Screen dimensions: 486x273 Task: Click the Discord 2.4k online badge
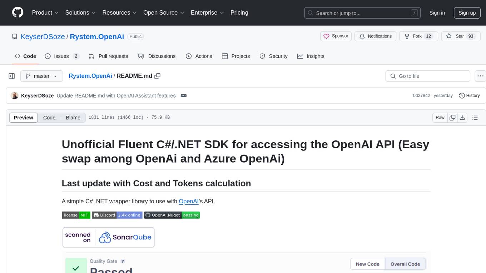point(117,215)
